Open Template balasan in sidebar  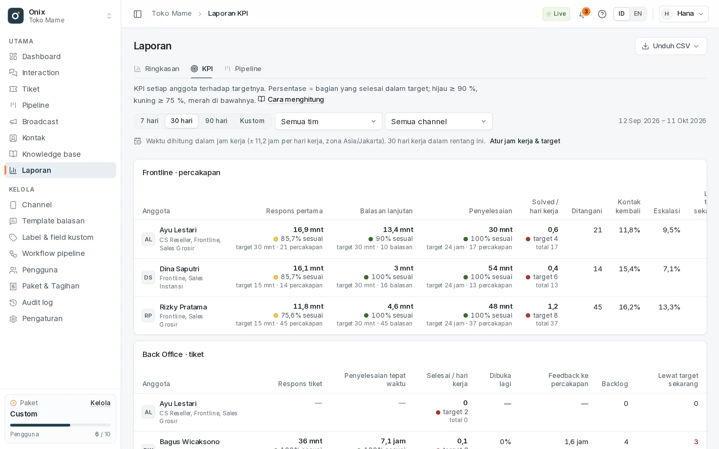(x=60, y=221)
